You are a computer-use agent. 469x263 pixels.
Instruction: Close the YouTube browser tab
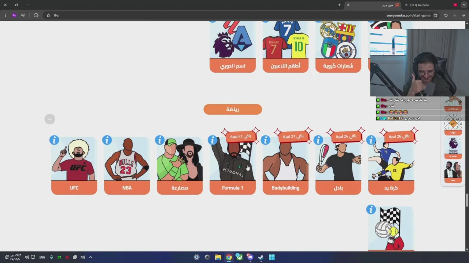pos(406,5)
